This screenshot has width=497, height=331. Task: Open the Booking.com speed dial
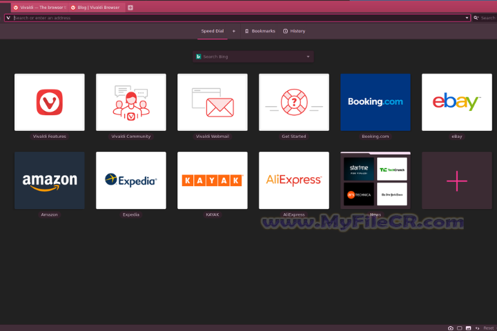pos(376,102)
